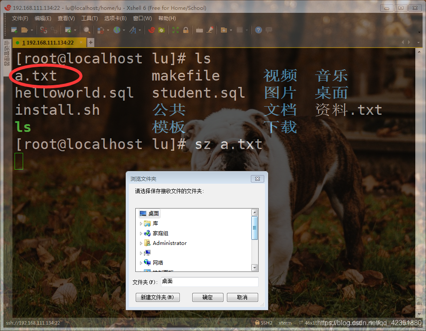Select Administrator in the folder tree
This screenshot has width=426, height=331.
(170, 243)
